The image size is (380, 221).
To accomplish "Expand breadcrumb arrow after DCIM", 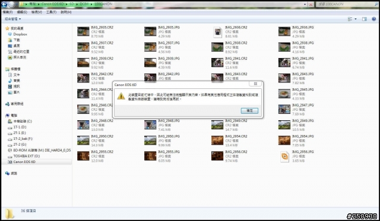I will tap(92, 4).
